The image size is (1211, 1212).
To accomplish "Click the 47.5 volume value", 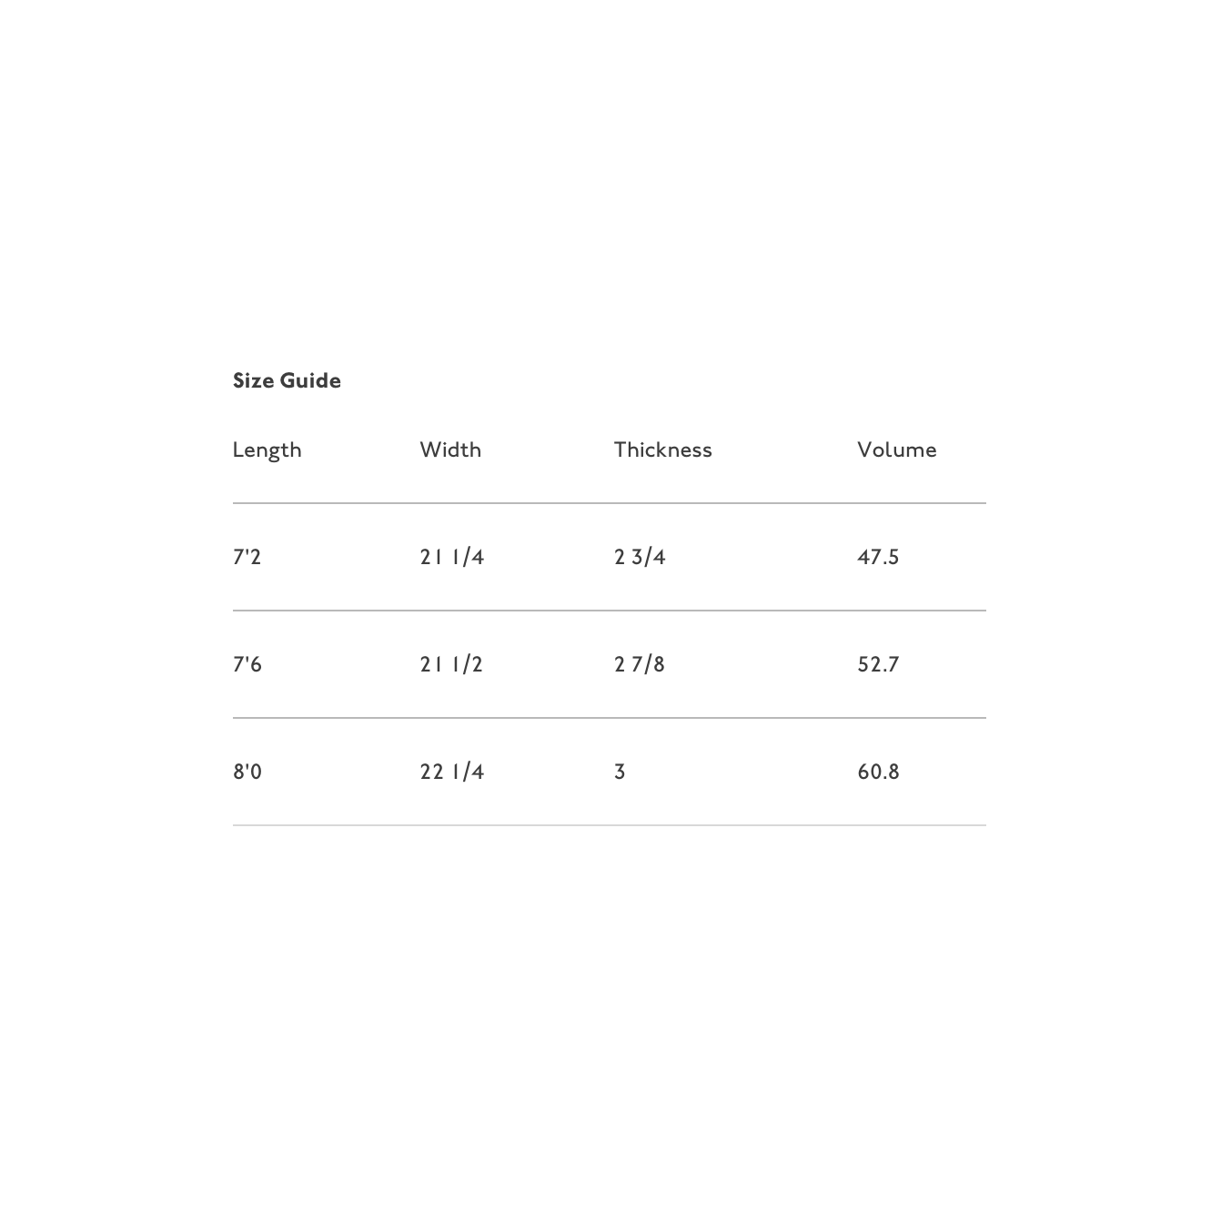I will pyautogui.click(x=878, y=557).
